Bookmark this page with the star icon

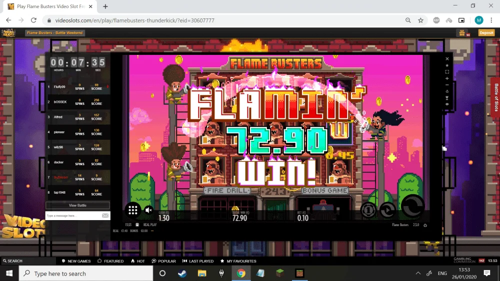tap(420, 20)
